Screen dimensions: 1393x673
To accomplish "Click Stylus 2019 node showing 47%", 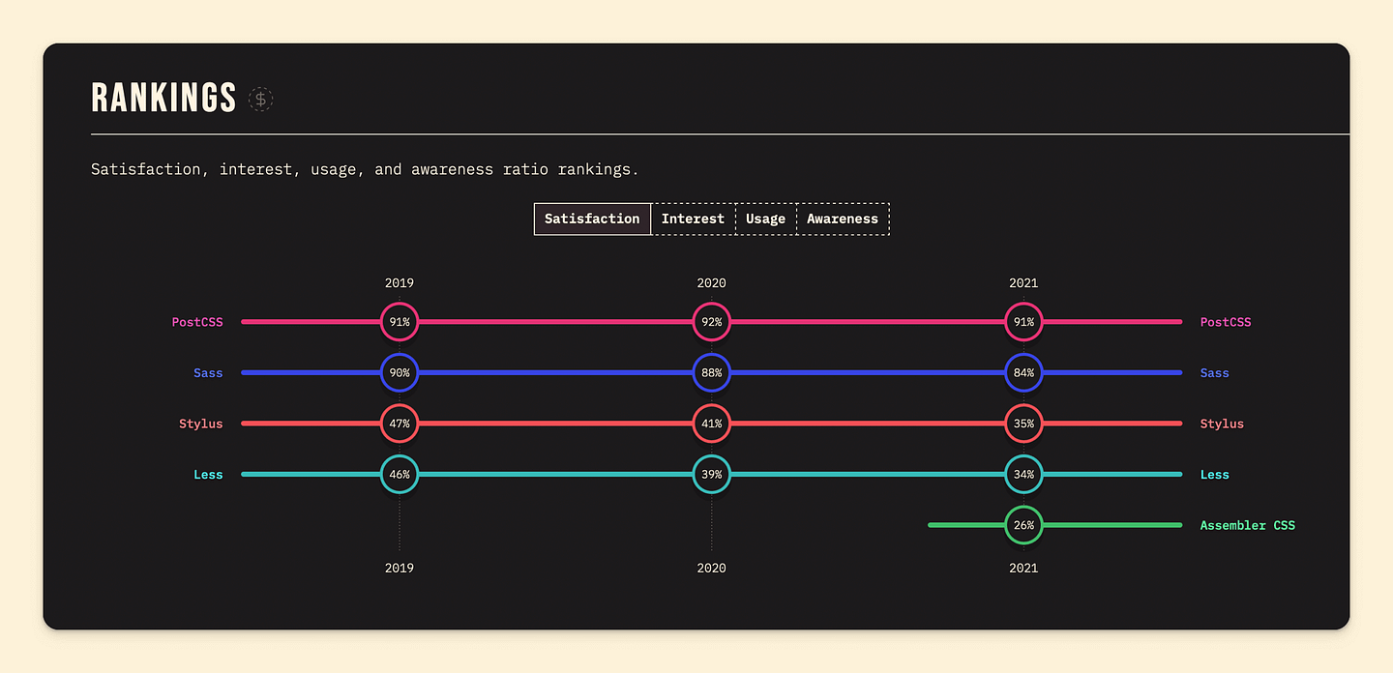I will (400, 424).
